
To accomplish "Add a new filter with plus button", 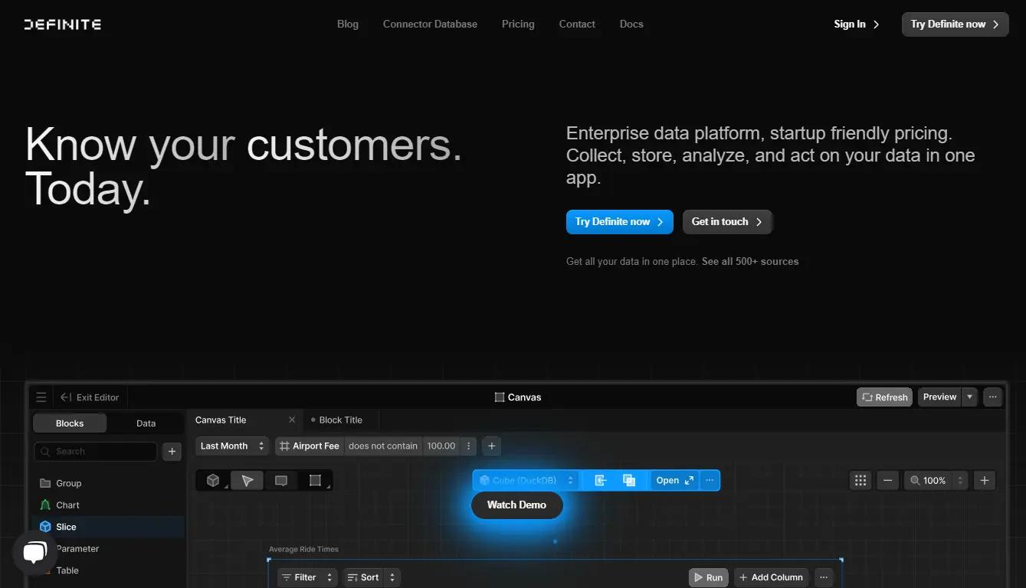I will [x=492, y=446].
